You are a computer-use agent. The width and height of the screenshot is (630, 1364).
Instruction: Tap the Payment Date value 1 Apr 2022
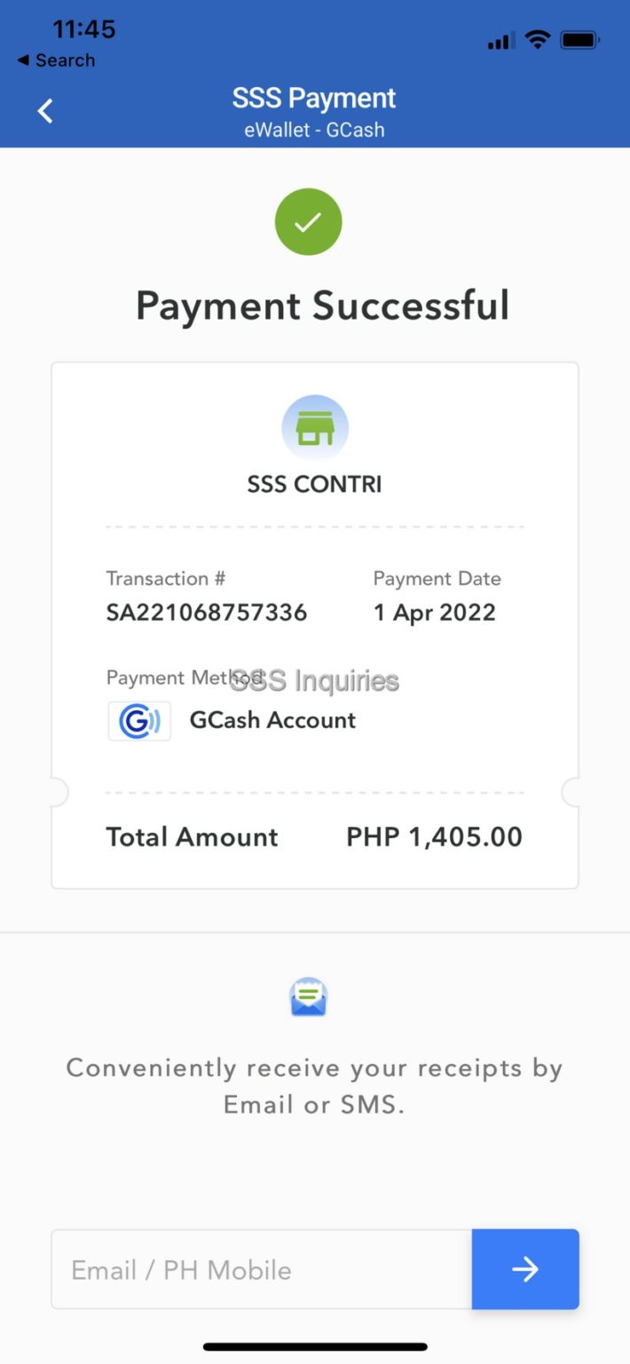pos(435,612)
